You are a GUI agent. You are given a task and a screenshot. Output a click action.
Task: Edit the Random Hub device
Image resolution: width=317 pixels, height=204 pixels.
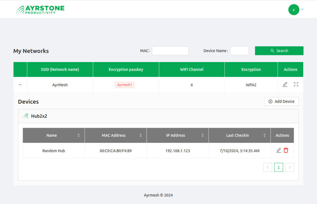(x=279, y=150)
